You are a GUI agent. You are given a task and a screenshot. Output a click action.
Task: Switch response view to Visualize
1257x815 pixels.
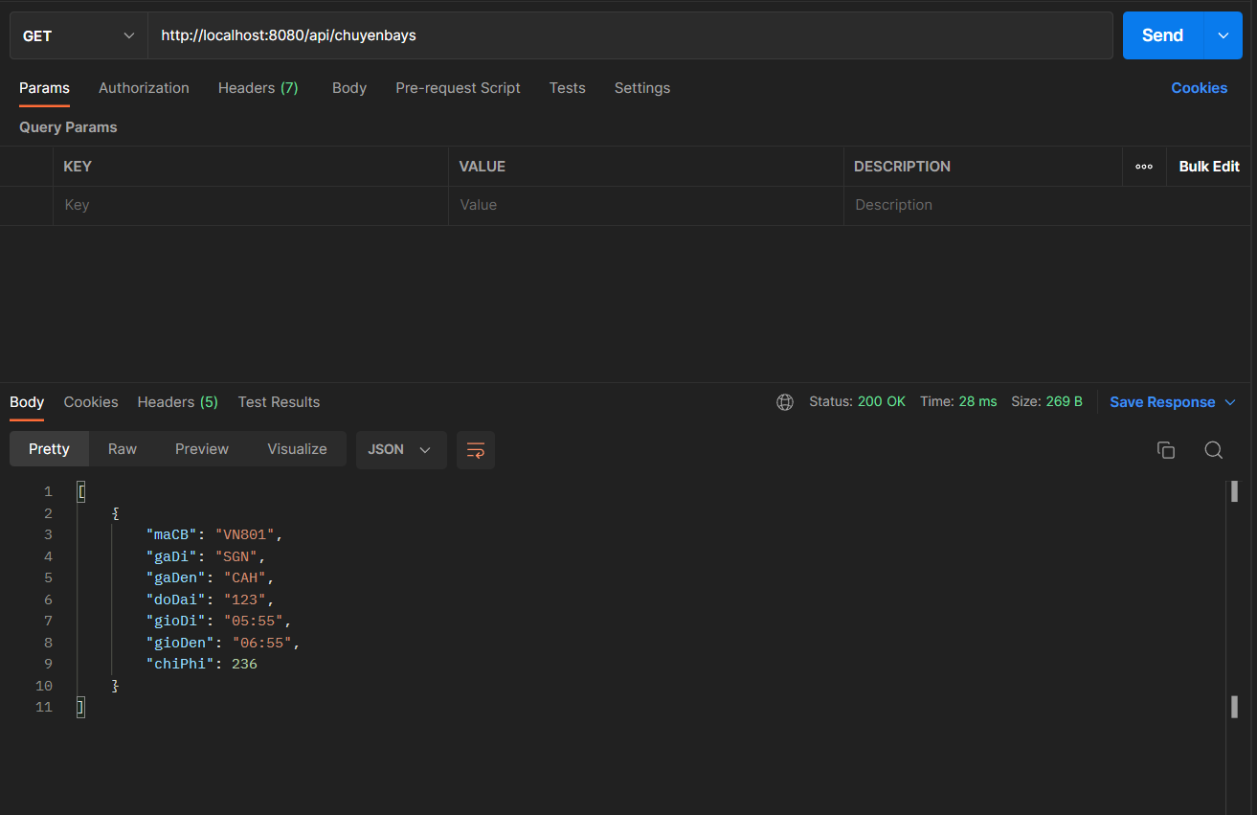point(297,449)
